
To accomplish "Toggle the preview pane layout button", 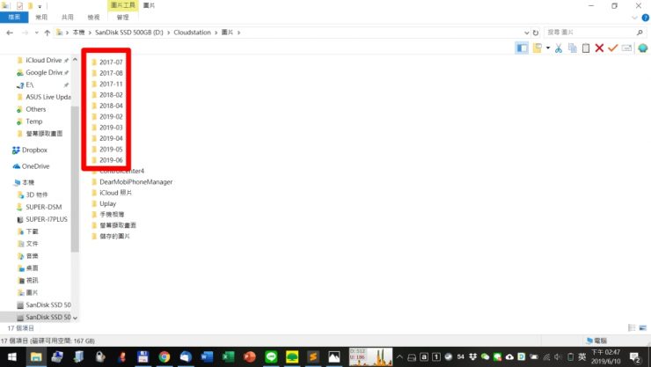I will (x=523, y=48).
